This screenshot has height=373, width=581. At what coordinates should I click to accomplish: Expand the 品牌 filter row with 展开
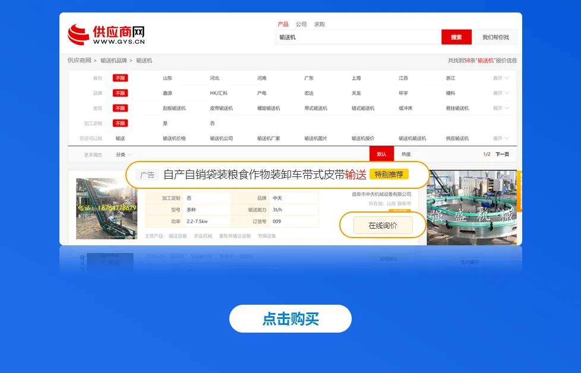point(501,93)
